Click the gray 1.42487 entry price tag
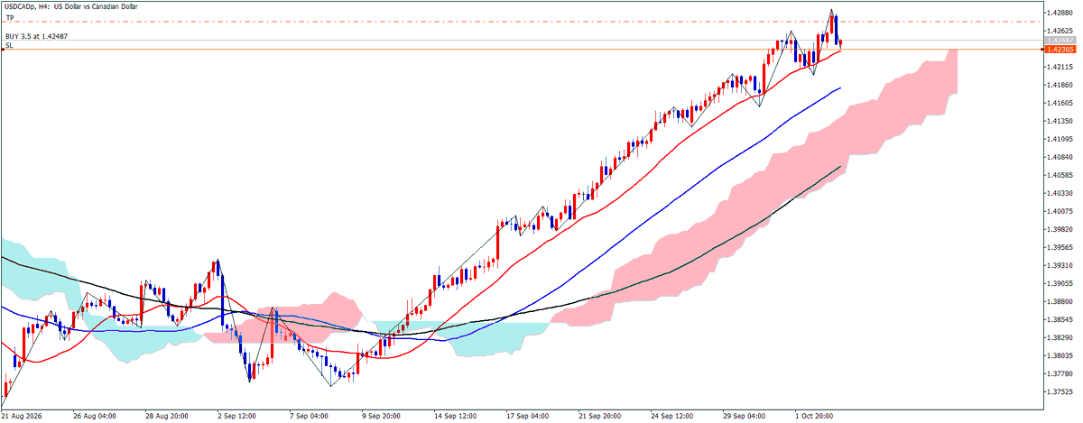 pos(1060,41)
